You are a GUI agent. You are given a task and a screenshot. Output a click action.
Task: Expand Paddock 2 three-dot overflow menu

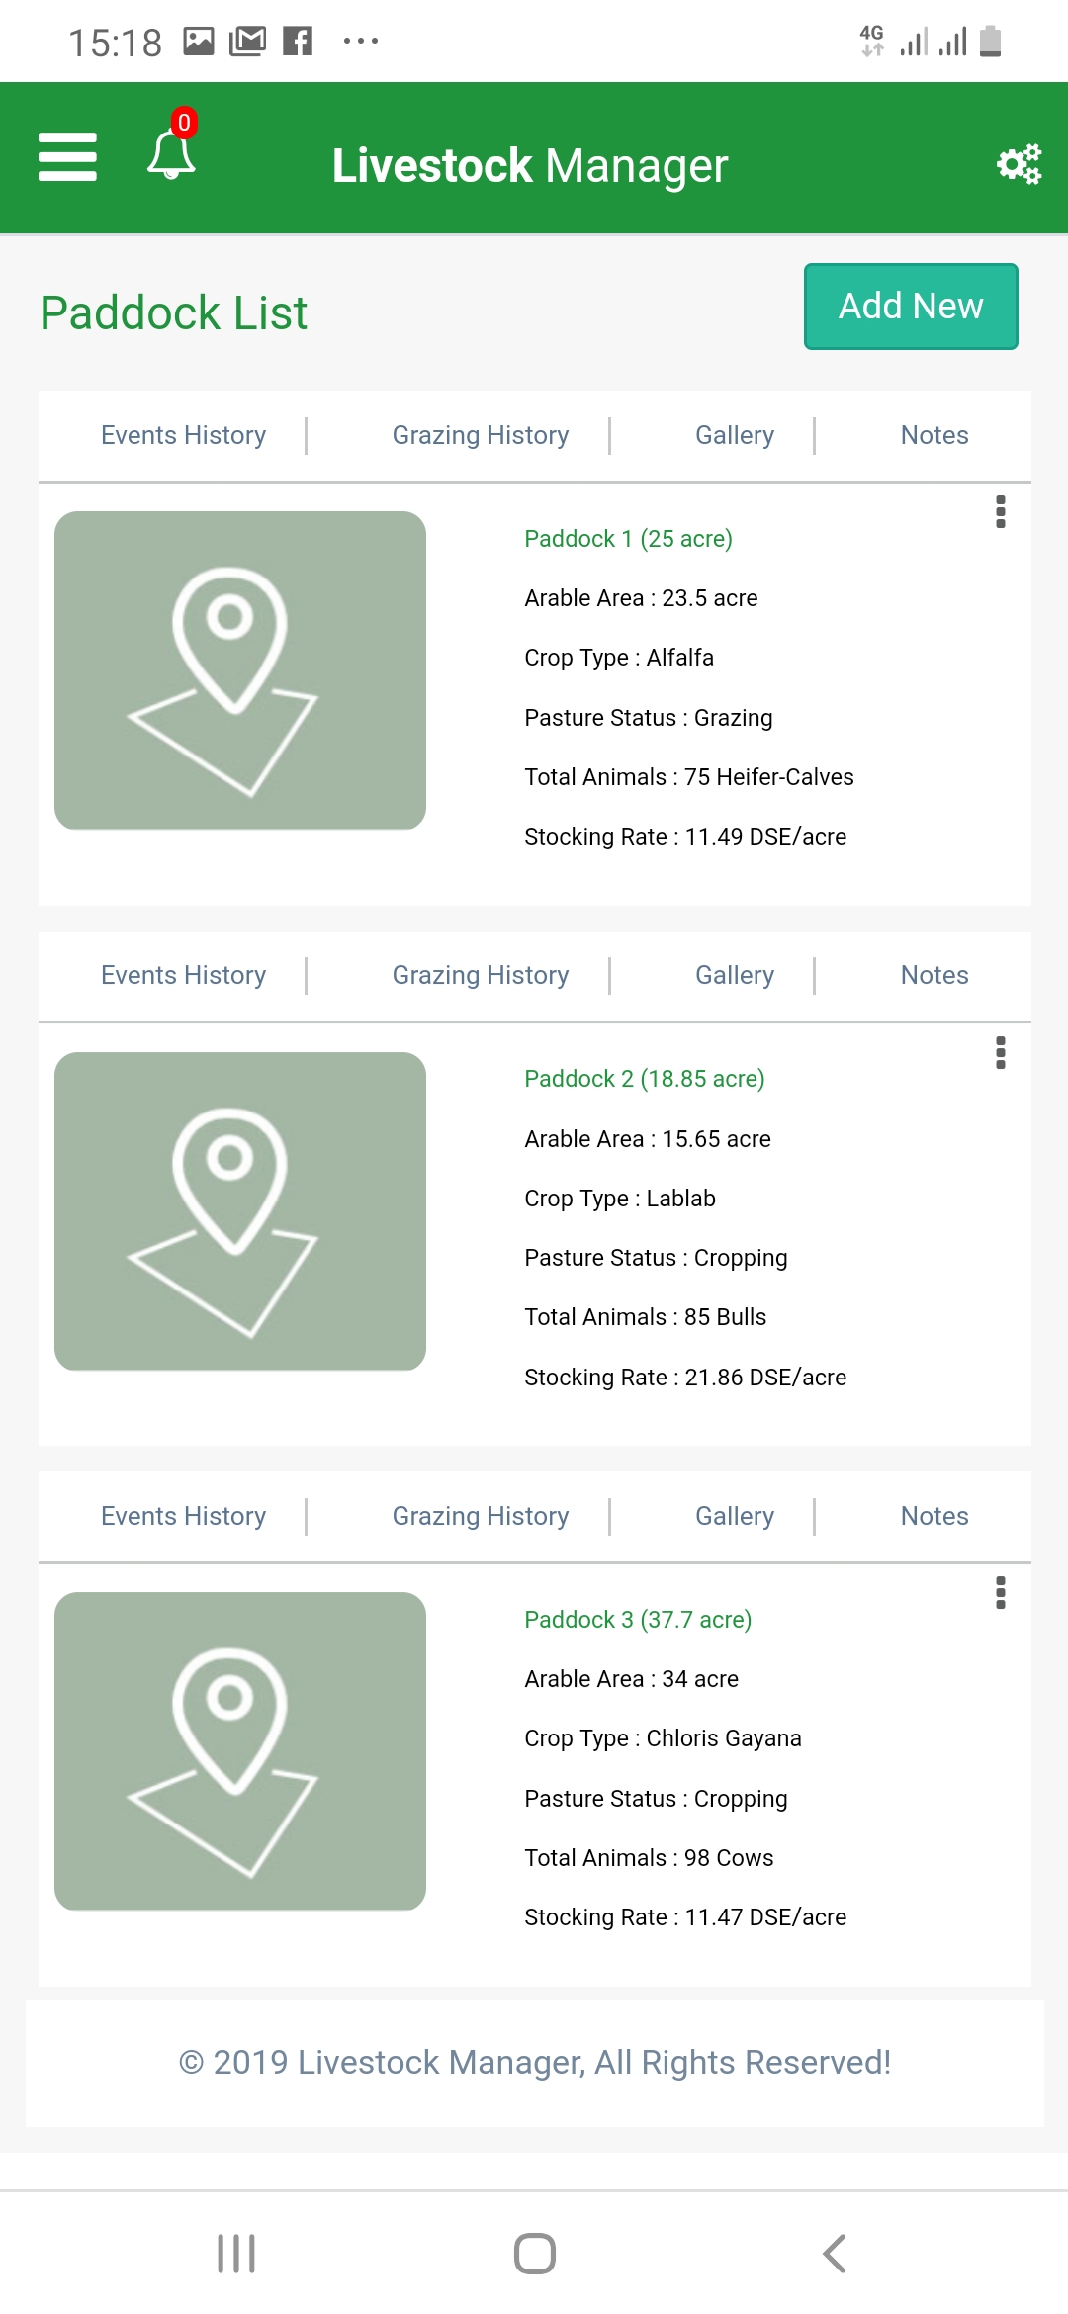(x=1000, y=1053)
